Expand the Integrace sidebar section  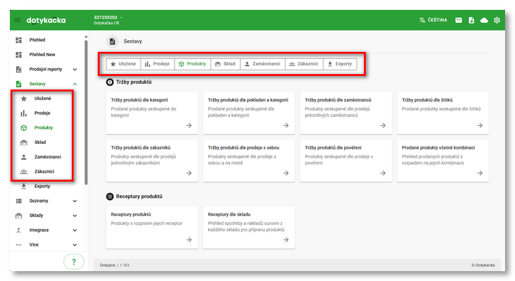[x=75, y=230]
